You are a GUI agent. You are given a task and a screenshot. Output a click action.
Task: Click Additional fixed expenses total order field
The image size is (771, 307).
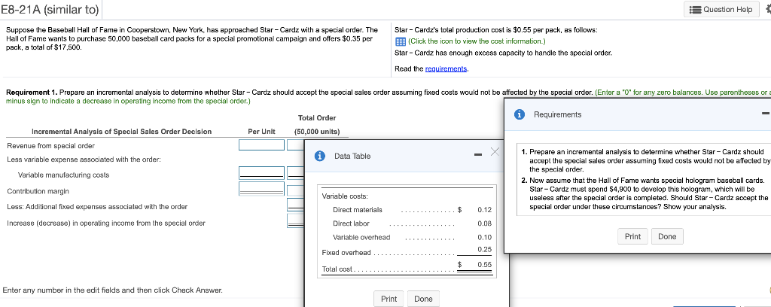tap(296, 205)
